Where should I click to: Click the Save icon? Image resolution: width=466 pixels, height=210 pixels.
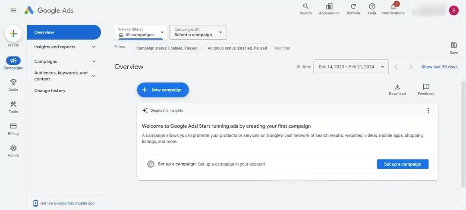(454, 45)
